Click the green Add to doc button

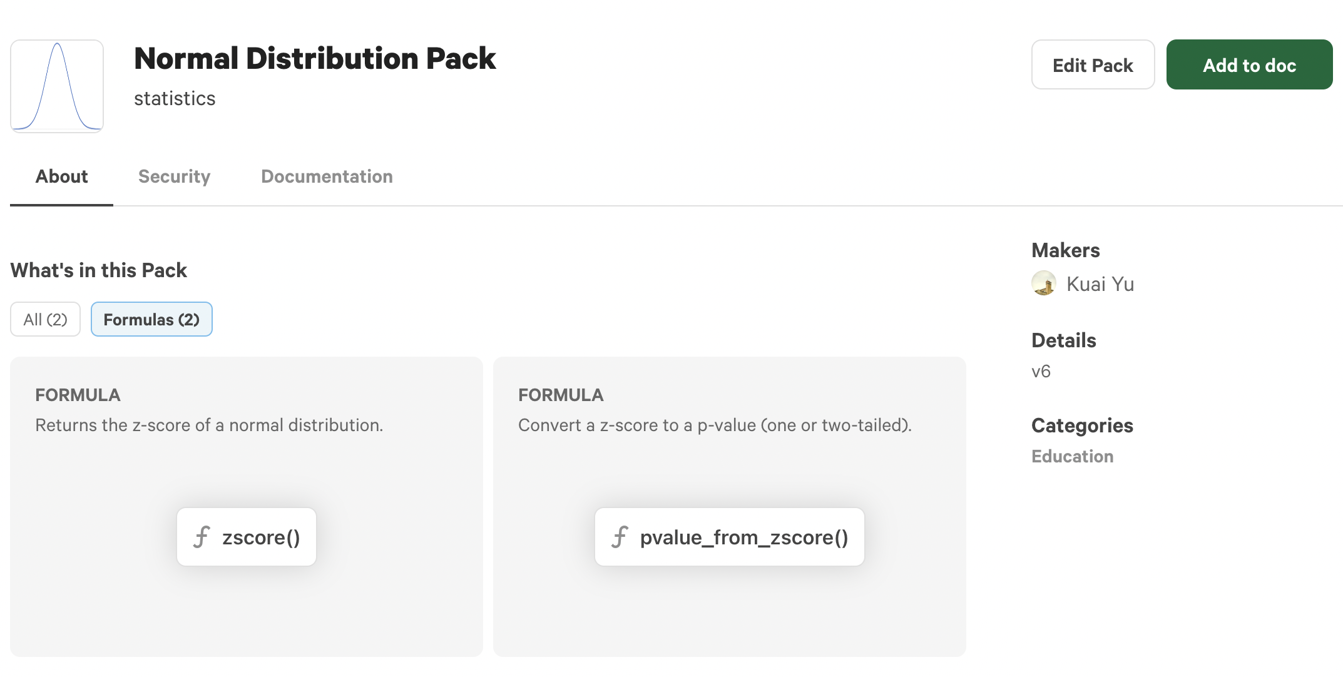point(1249,65)
